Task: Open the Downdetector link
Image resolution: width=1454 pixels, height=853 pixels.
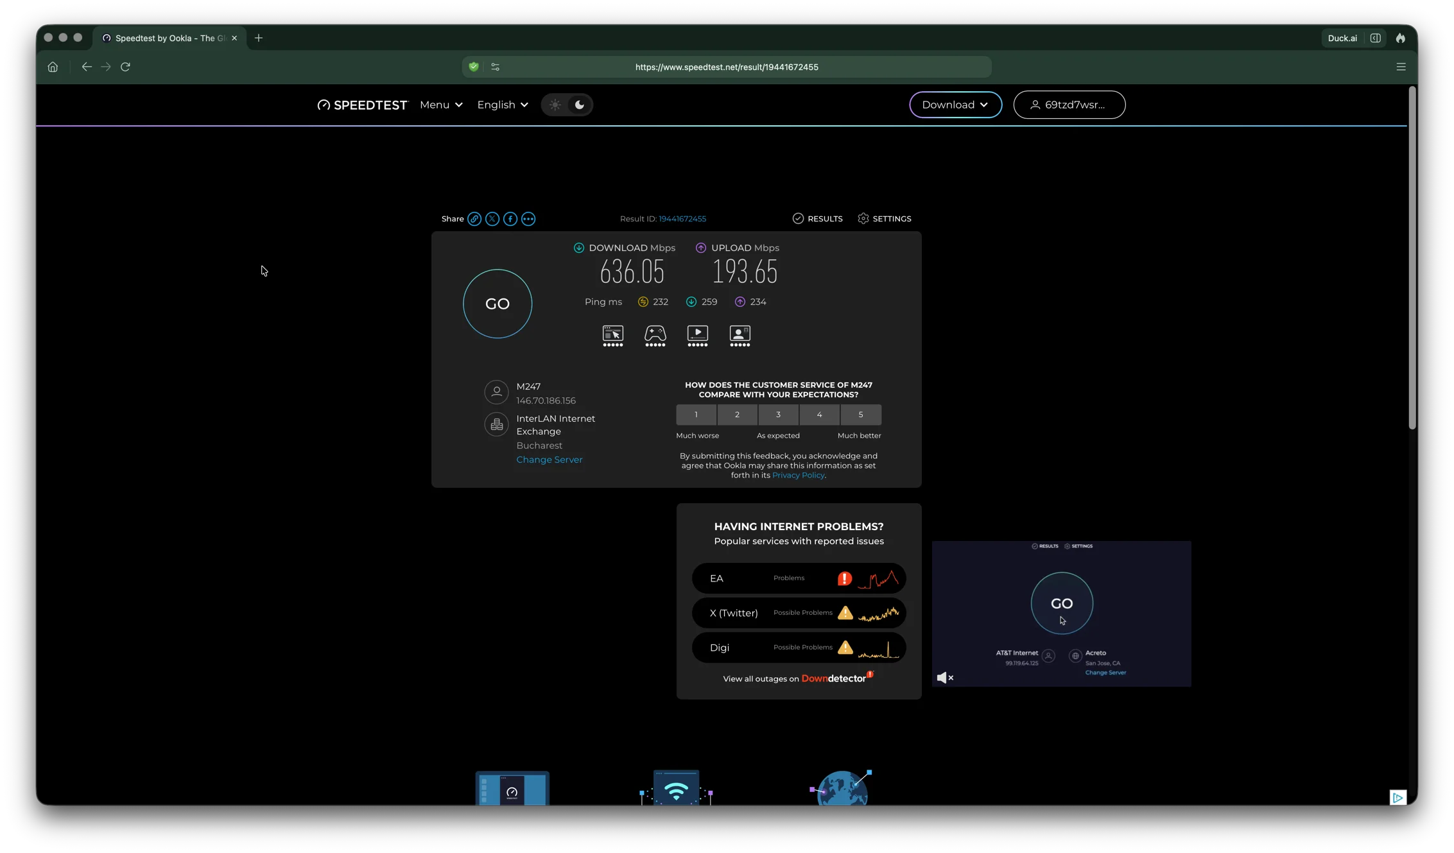Action: 836,678
